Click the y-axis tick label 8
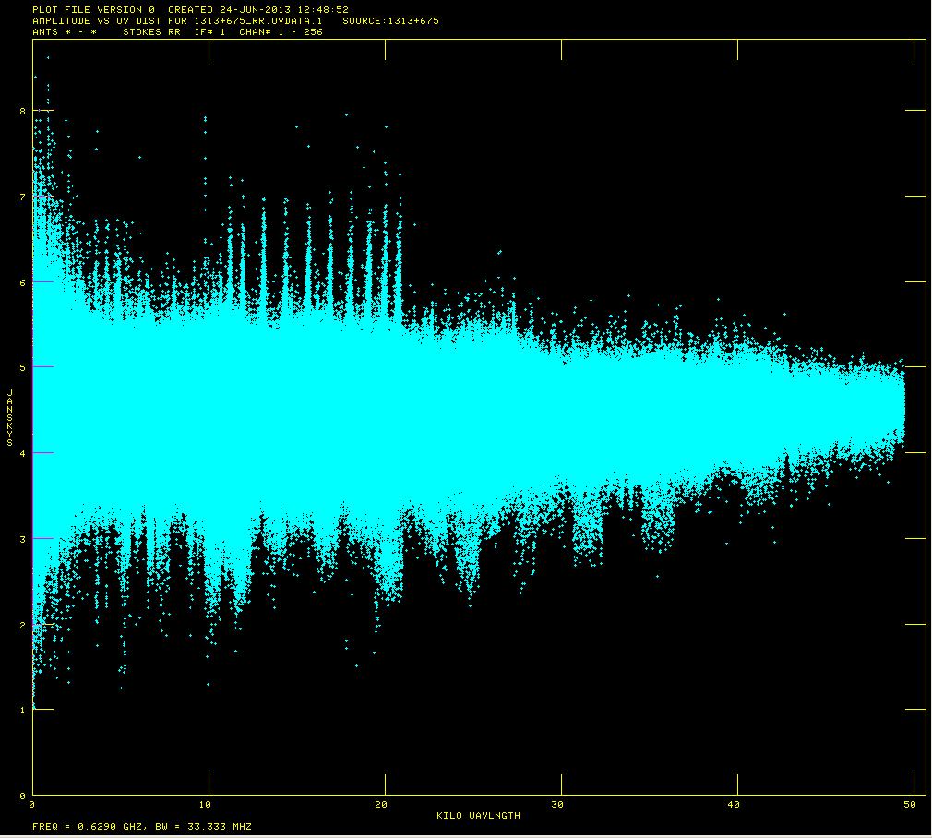 pyautogui.click(x=22, y=111)
